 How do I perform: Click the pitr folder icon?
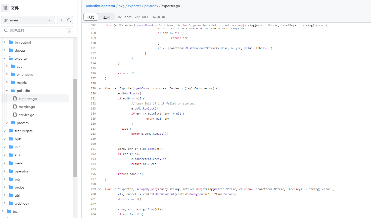11,179
